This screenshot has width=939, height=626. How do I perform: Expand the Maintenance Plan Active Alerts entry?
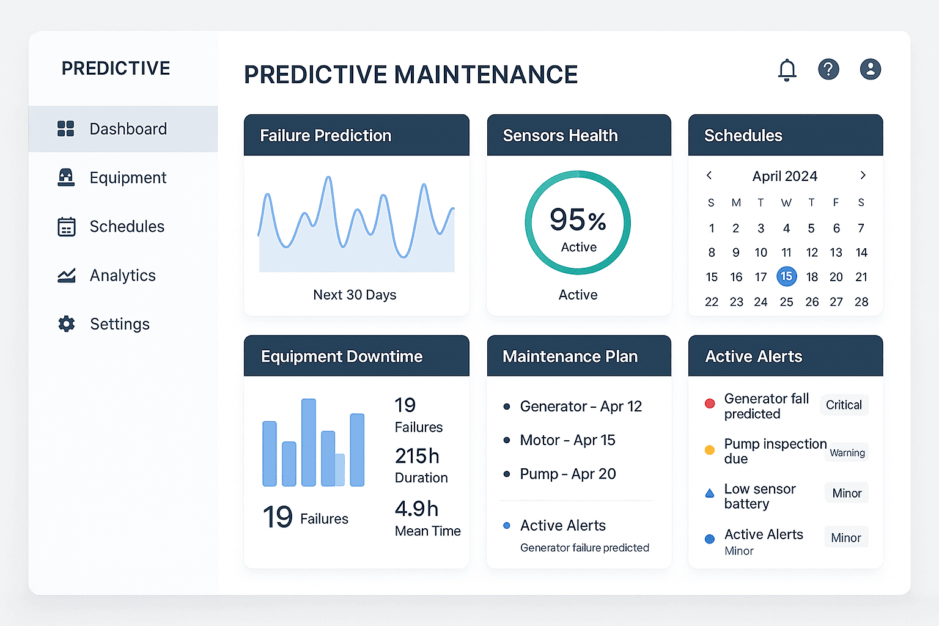(562, 525)
